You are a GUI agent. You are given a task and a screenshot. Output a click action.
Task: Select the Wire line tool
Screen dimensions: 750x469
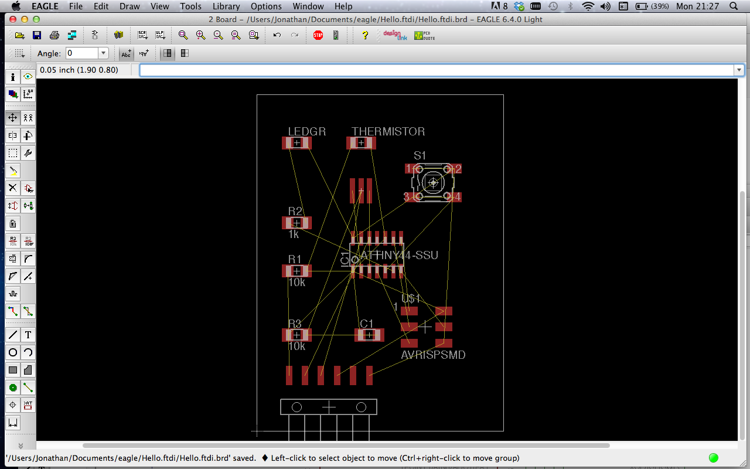pyautogui.click(x=13, y=335)
